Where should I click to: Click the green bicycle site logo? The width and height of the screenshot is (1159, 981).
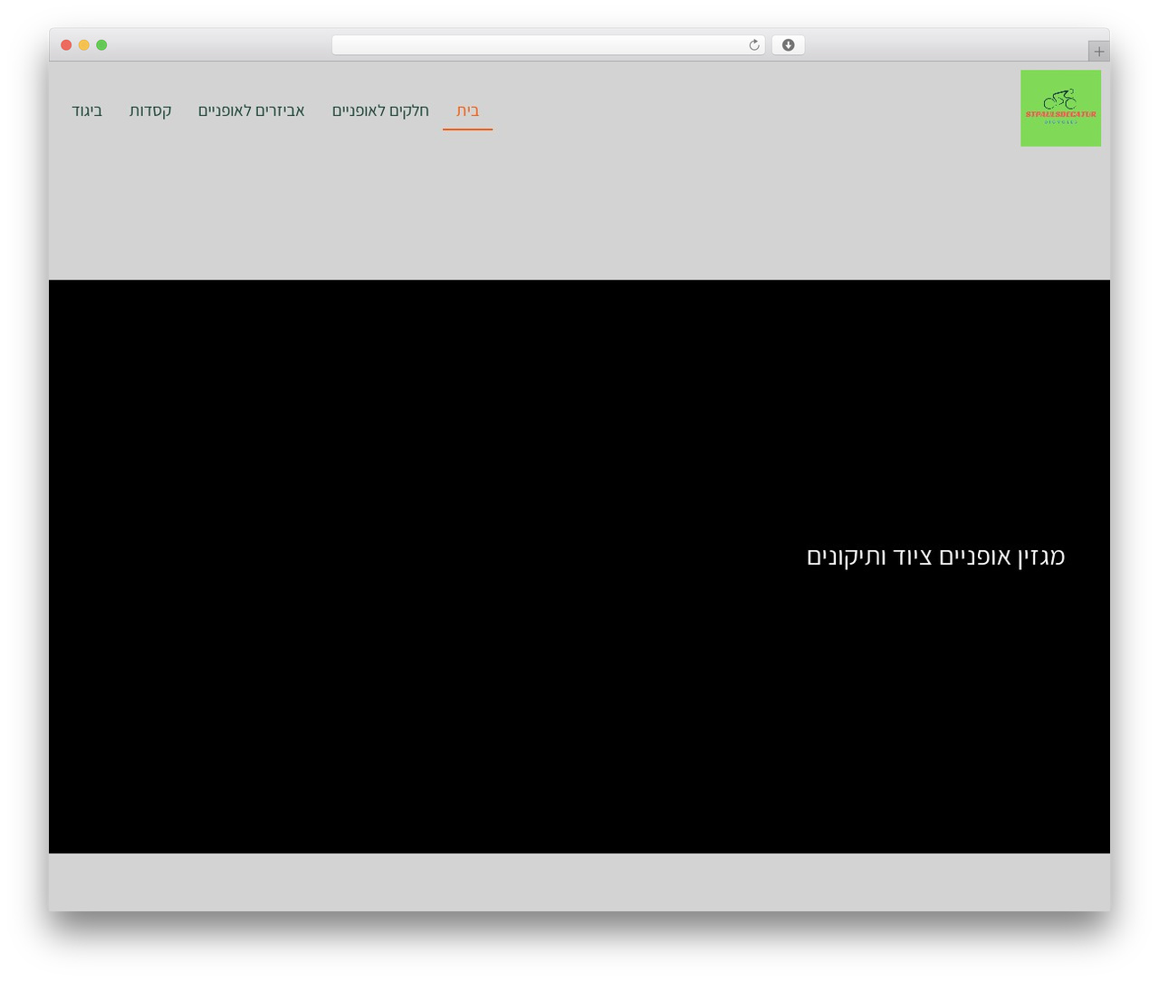pyautogui.click(x=1060, y=108)
